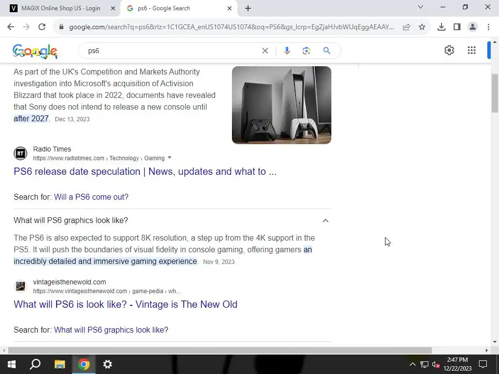This screenshot has height=374, width=499.
Task: Click the vintageisthenewold.com site name
Action: coord(69,282)
